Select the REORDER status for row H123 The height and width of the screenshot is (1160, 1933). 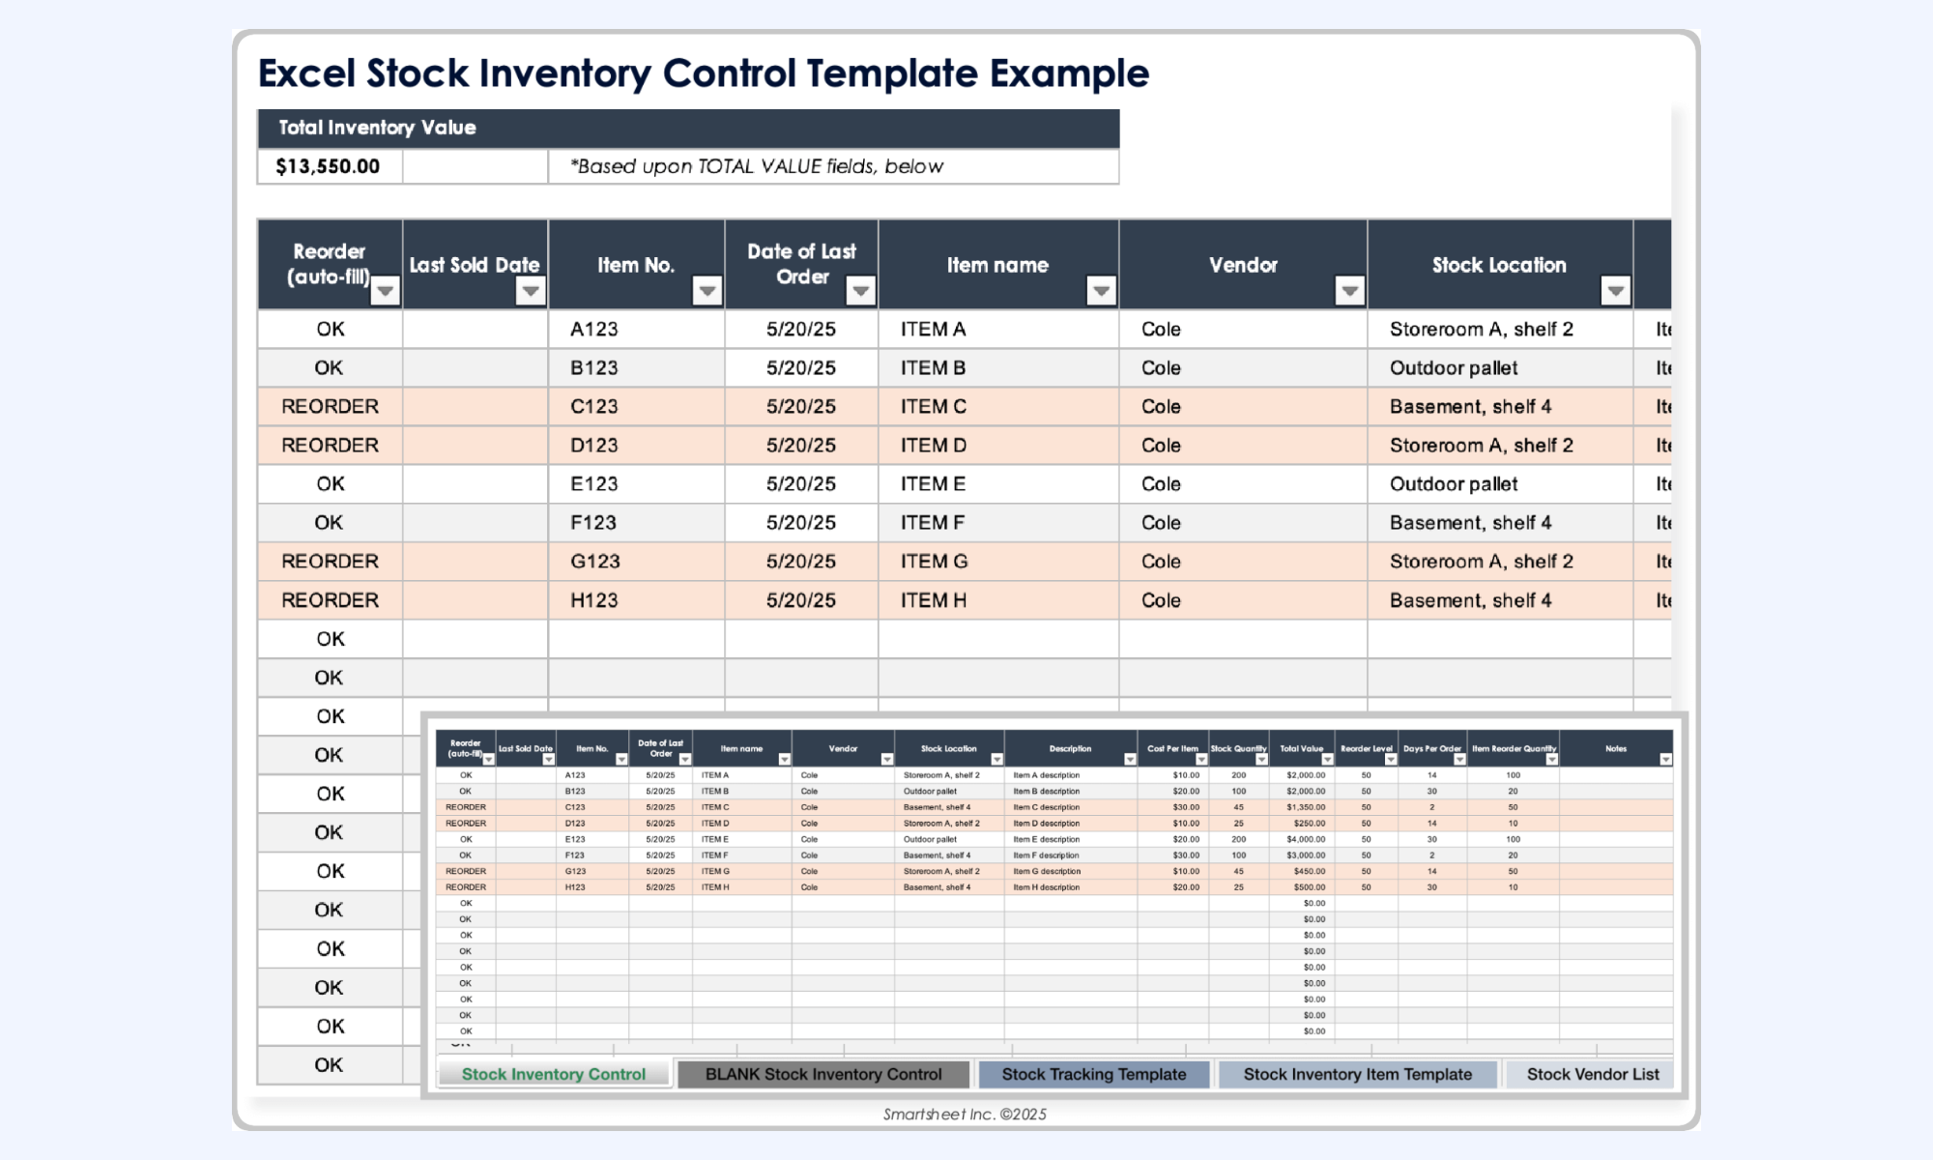point(330,599)
